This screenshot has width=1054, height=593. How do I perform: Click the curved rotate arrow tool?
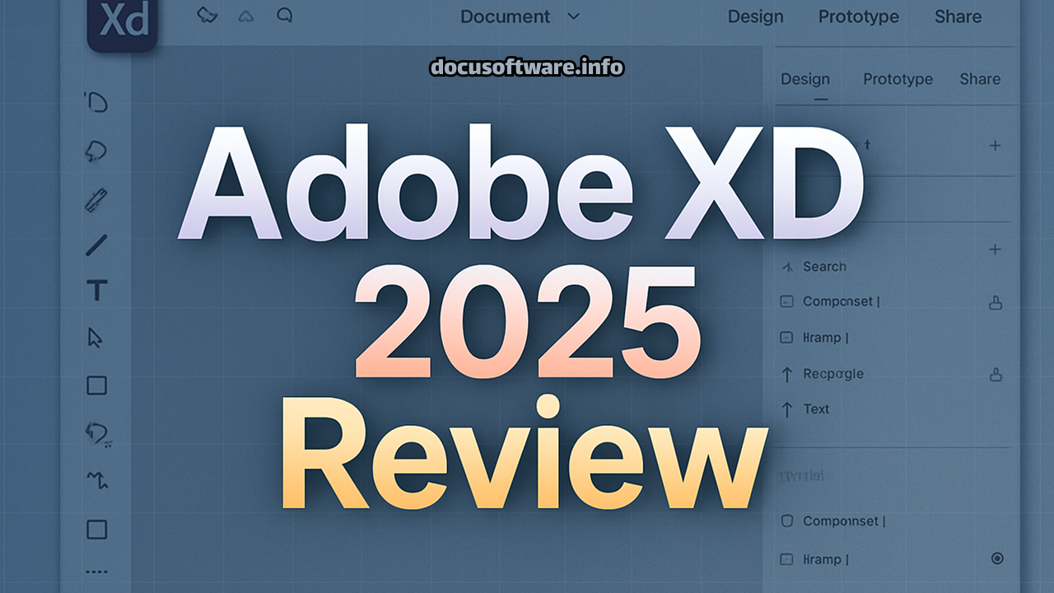[97, 432]
